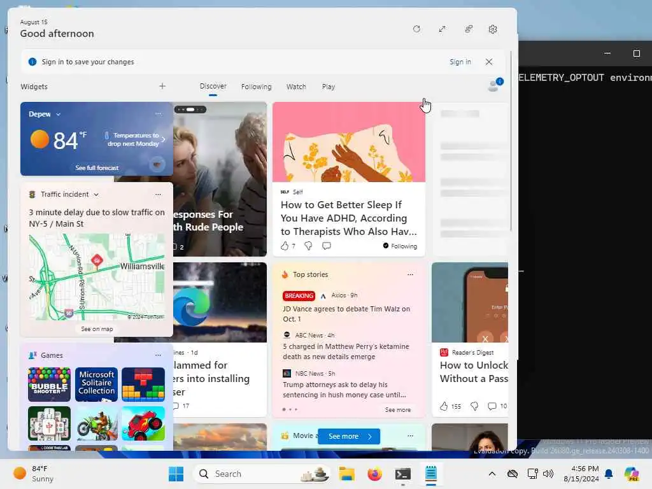Switch to the Discover tab

[213, 86]
